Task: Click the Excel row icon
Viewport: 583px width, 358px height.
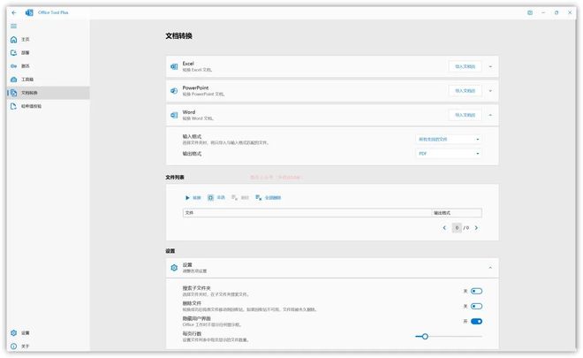Action: pos(174,66)
